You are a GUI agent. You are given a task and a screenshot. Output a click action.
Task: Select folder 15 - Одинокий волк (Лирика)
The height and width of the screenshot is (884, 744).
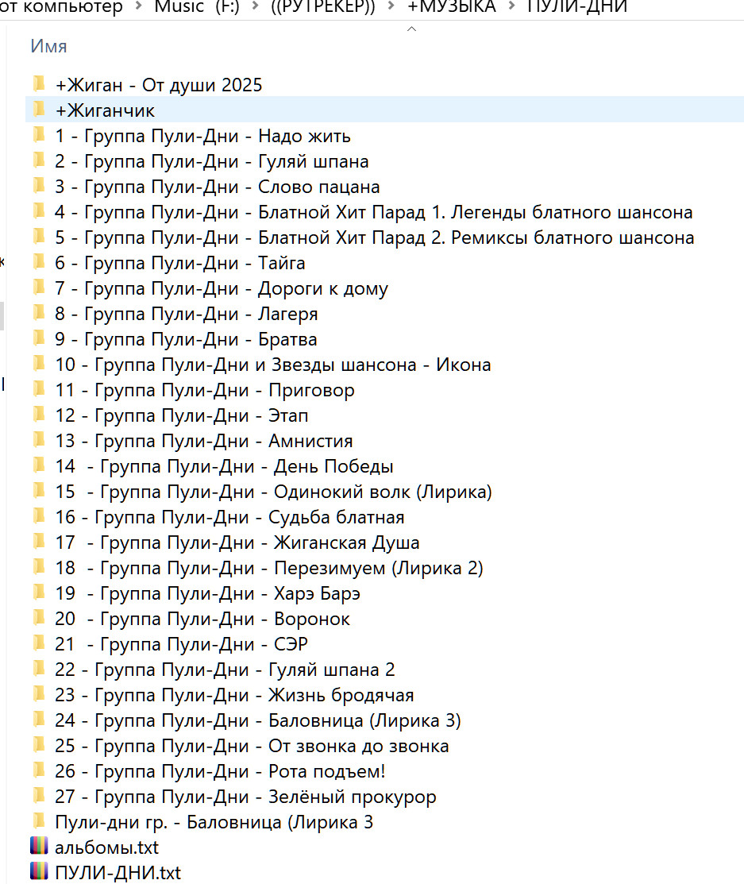point(273,492)
